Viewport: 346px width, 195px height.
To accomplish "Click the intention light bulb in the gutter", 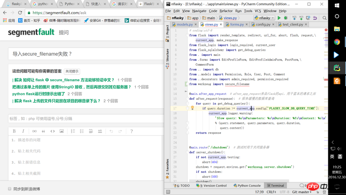I will (x=192, y=108).
